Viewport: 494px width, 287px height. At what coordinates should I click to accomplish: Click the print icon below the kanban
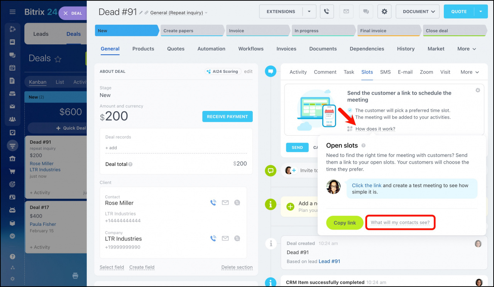pyautogui.click(x=75, y=275)
